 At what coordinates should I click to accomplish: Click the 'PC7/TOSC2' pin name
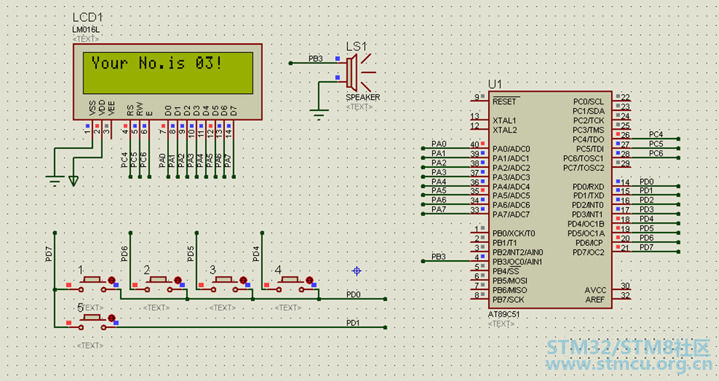point(583,168)
